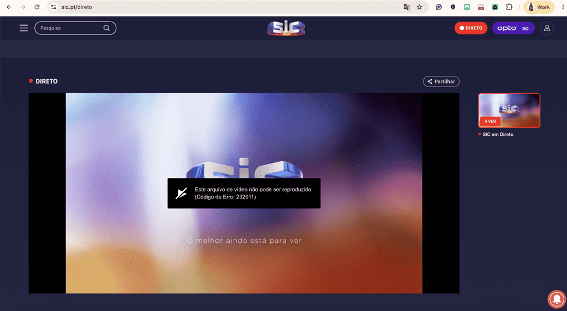Image resolution: width=567 pixels, height=311 pixels.
Task: Open the green robot extension icon
Action: click(x=495, y=7)
